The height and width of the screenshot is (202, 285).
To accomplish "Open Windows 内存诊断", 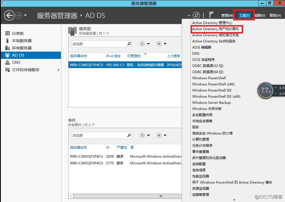I will coord(207,109).
